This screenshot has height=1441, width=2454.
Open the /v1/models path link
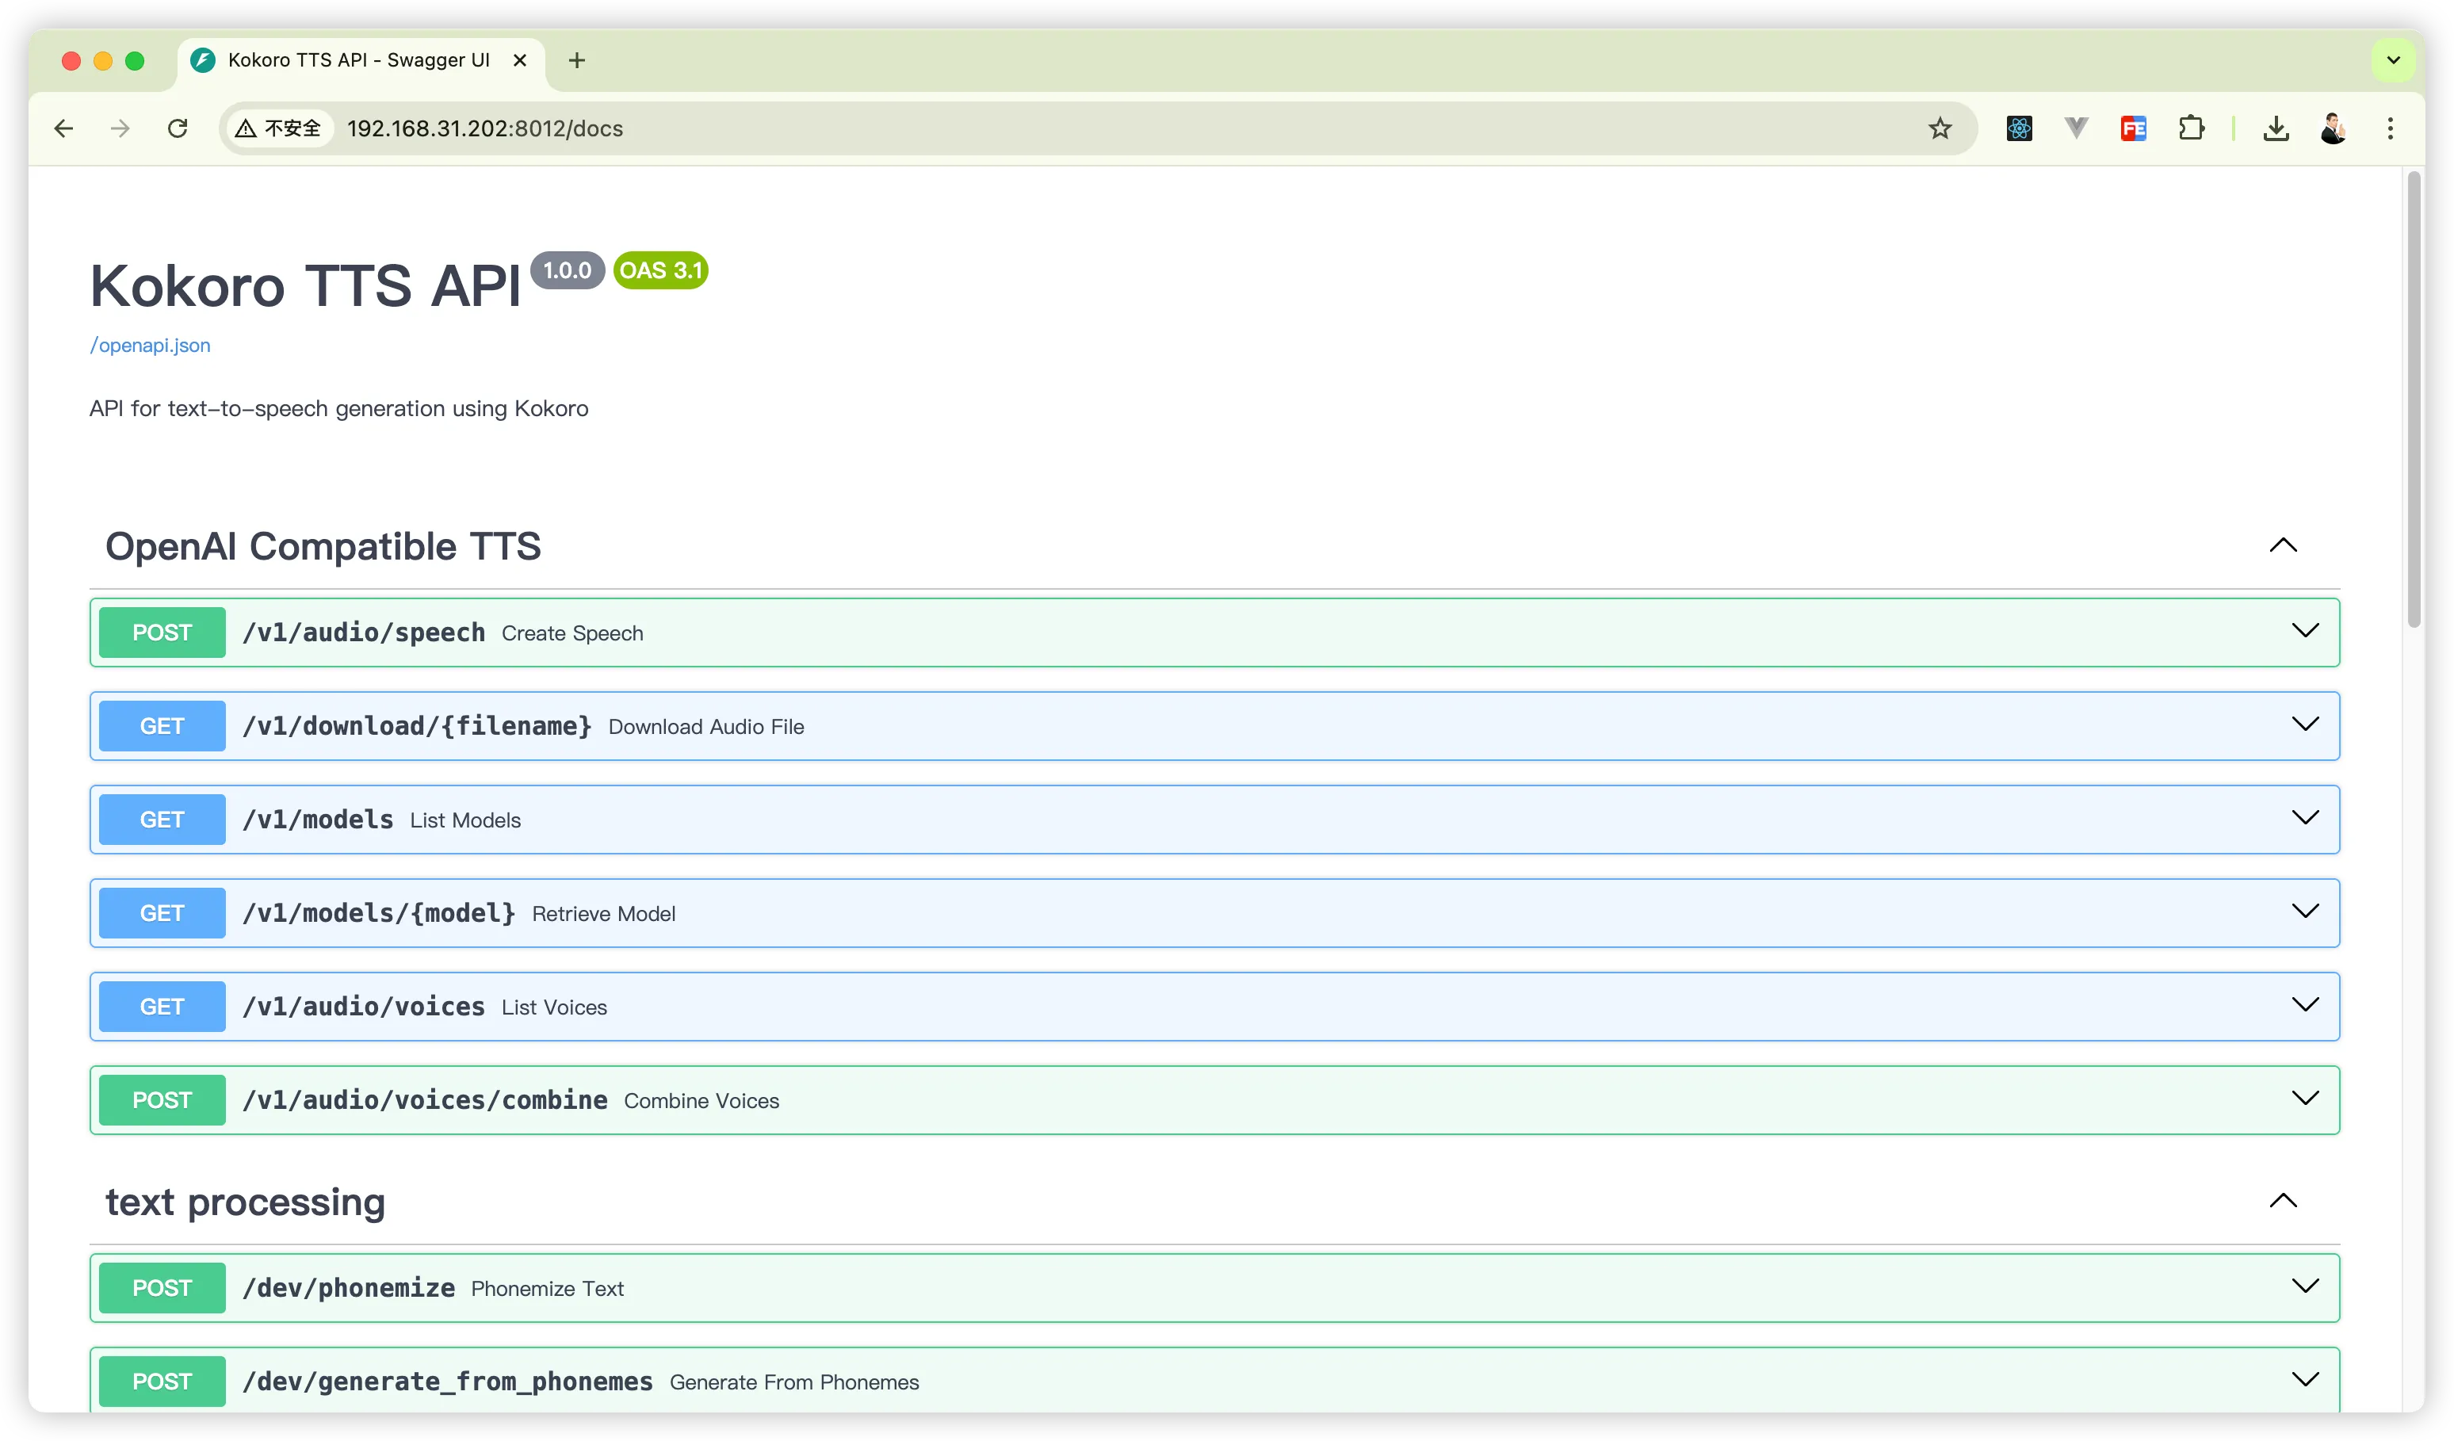(x=318, y=820)
